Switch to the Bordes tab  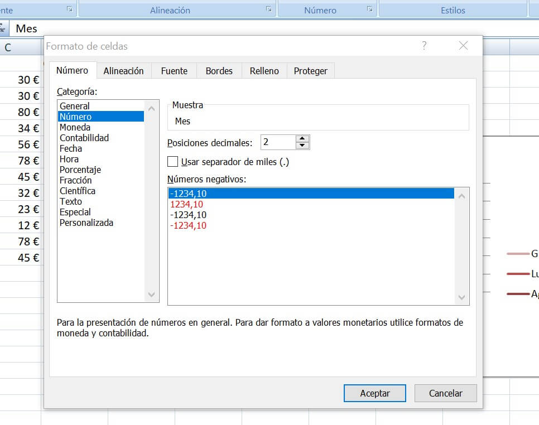pyautogui.click(x=219, y=70)
